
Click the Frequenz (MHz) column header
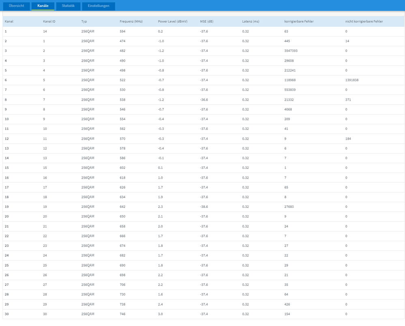pos(131,22)
